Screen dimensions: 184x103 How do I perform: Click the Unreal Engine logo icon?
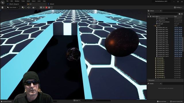pos(3,2)
